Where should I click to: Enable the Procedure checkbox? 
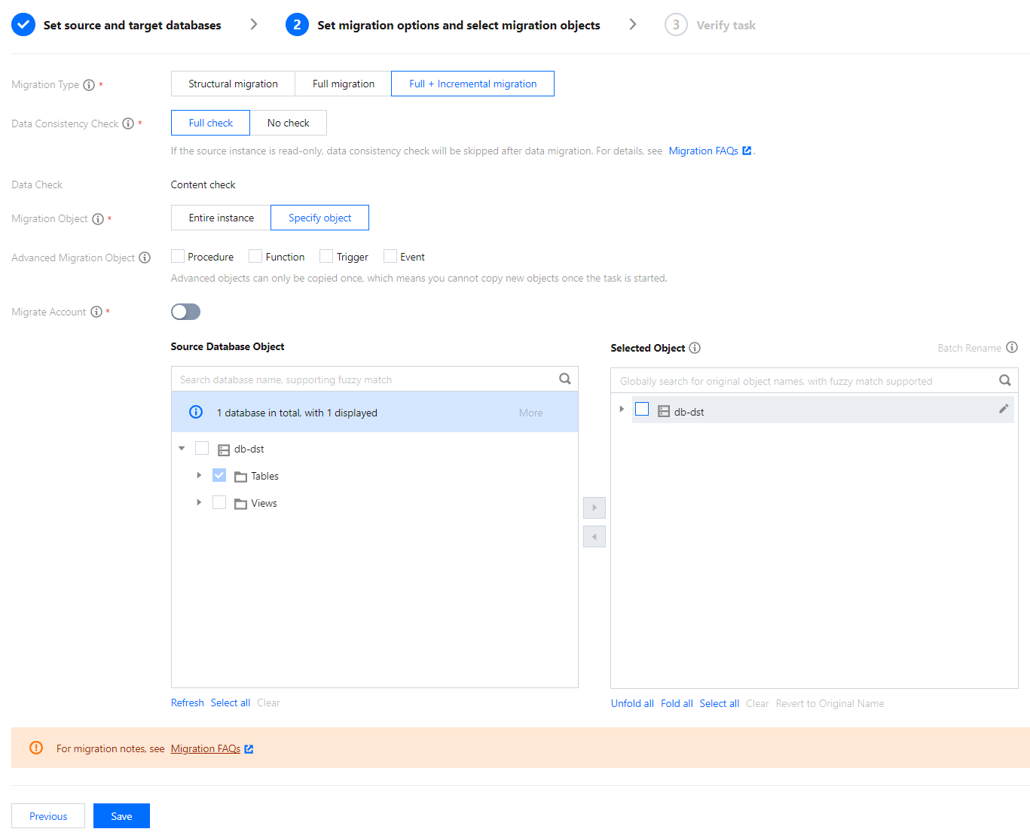tap(179, 257)
